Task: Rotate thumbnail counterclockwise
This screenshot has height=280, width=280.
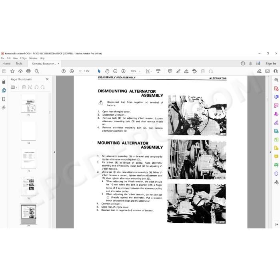Action: point(36,87)
